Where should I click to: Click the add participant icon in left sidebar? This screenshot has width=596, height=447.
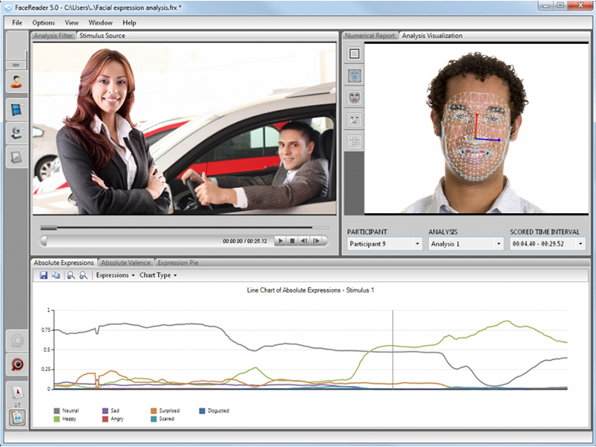click(16, 82)
